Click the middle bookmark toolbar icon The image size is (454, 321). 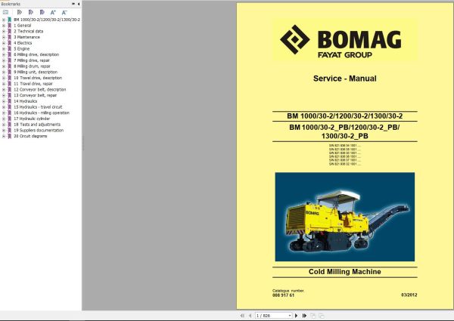pos(31,12)
